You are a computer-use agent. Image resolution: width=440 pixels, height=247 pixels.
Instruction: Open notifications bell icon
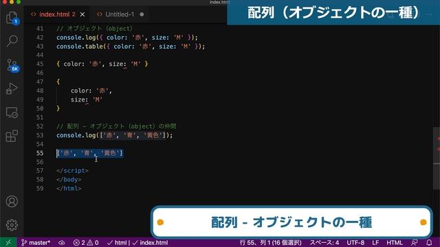[x=429, y=242]
